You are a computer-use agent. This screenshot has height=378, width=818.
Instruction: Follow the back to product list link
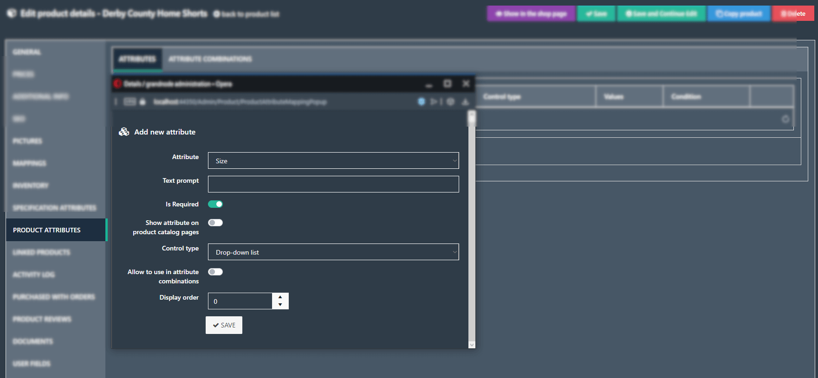[x=247, y=14]
